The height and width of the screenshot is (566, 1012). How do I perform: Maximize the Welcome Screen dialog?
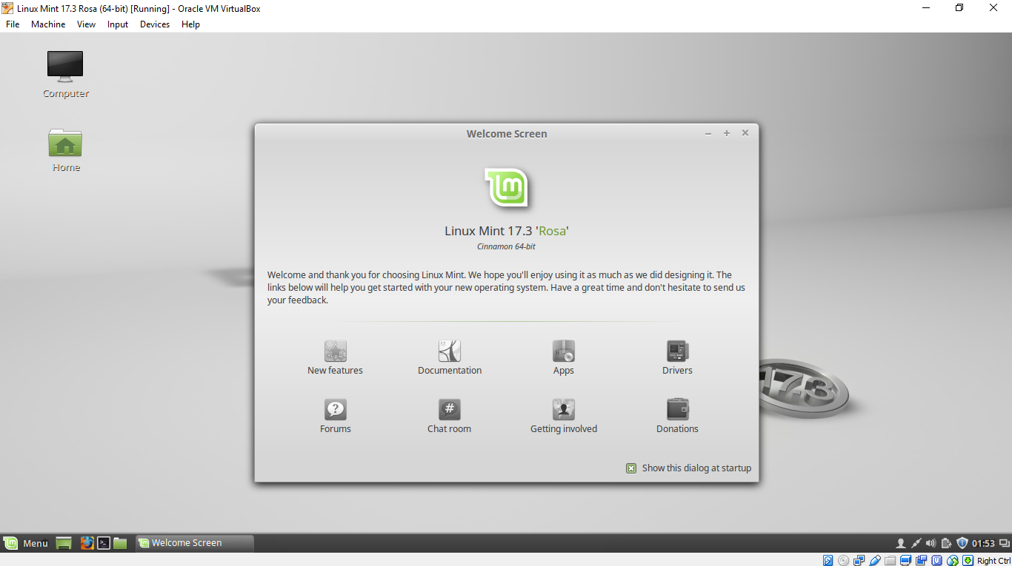pos(727,133)
